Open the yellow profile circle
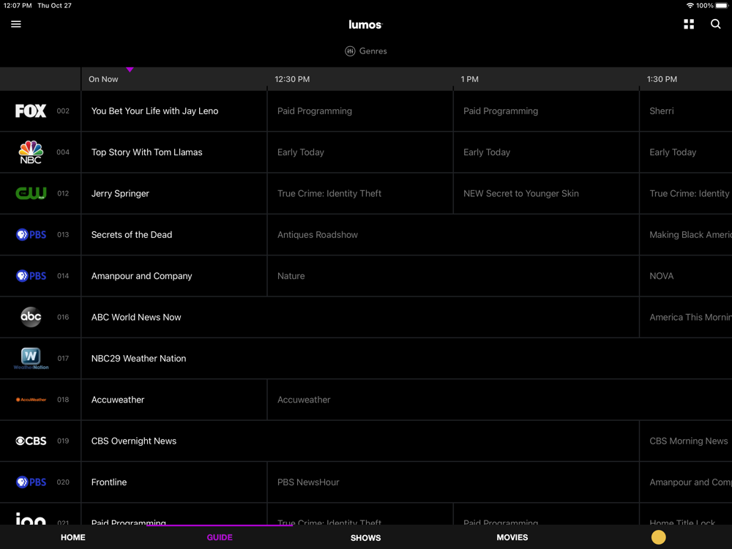732x549 pixels. click(658, 537)
